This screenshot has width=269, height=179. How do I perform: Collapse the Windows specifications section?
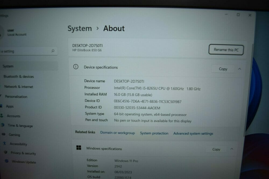[x=232, y=149]
